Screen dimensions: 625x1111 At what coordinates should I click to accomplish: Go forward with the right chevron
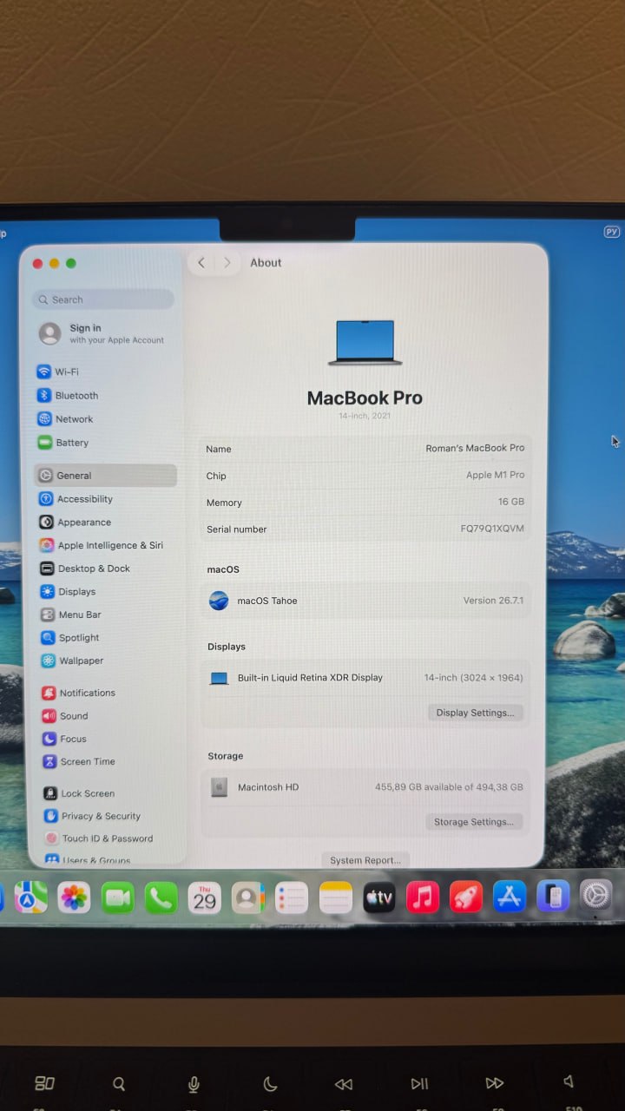point(227,262)
